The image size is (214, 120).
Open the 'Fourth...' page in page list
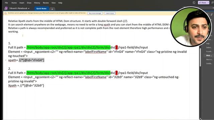(209, 51)
